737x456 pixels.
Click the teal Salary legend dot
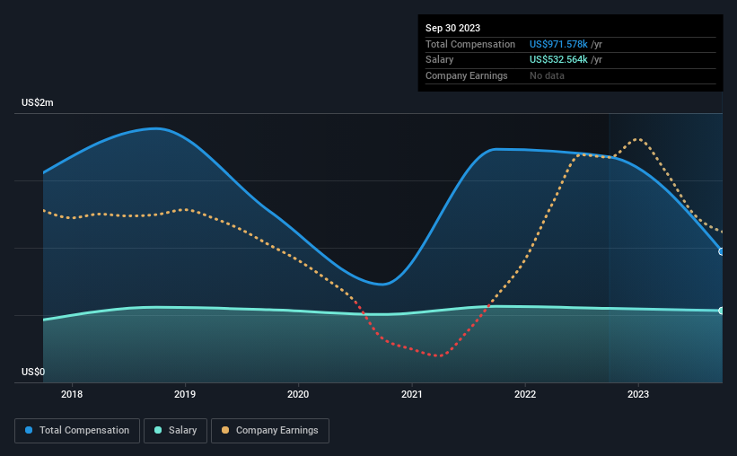click(158, 430)
